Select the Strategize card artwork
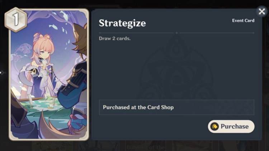 pyautogui.click(x=49, y=74)
